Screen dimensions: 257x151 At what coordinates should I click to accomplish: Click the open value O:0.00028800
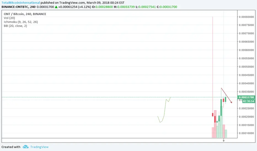102,7
